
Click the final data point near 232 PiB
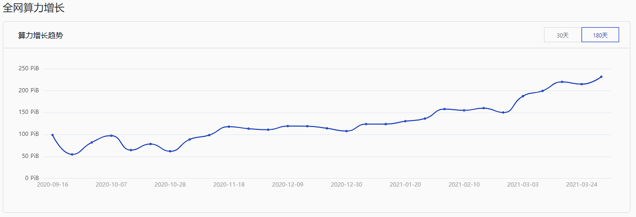(601, 77)
